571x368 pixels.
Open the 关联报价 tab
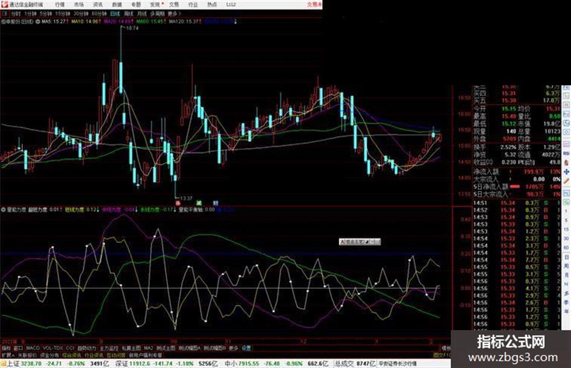[27, 355]
